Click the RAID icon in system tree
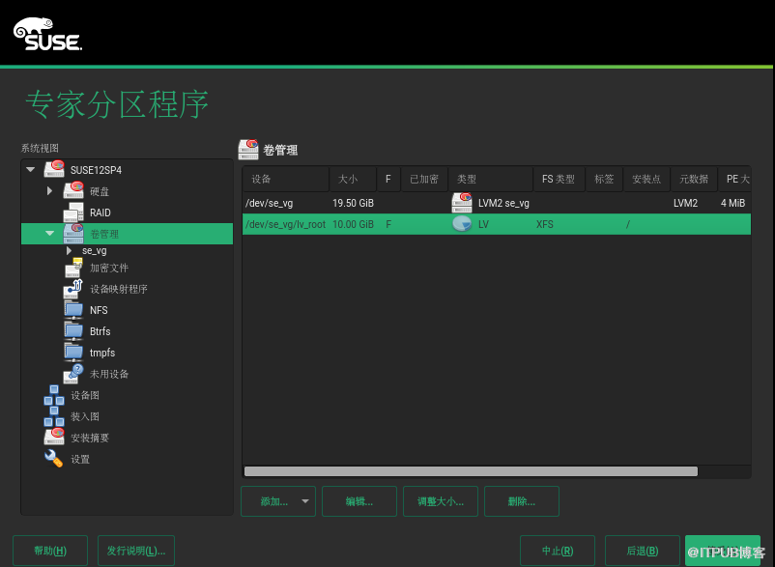This screenshot has height=567, width=775. (73, 212)
